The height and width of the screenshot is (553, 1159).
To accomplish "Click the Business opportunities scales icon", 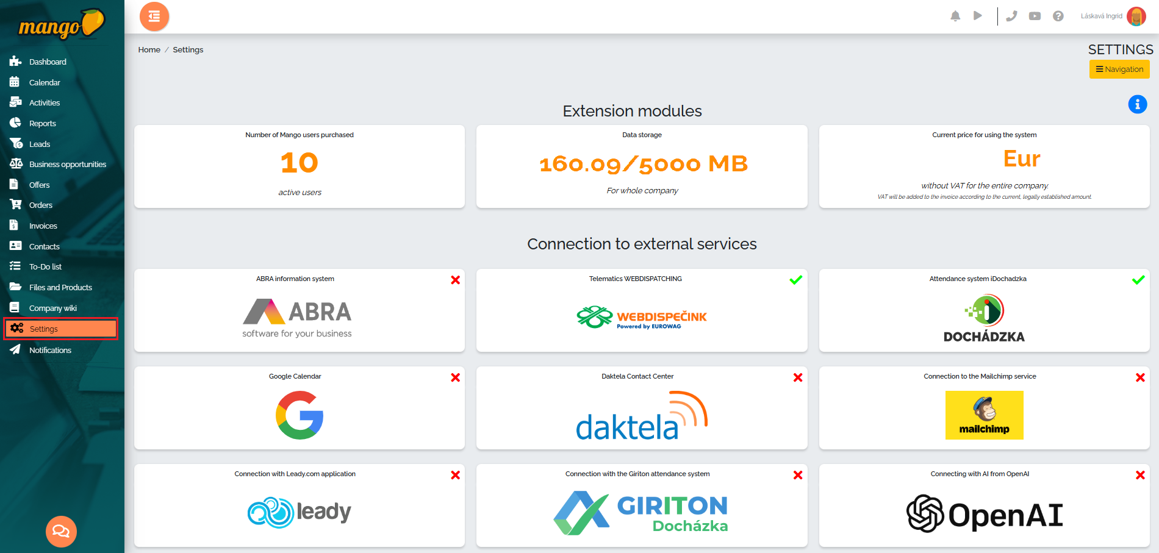I will click(x=16, y=163).
